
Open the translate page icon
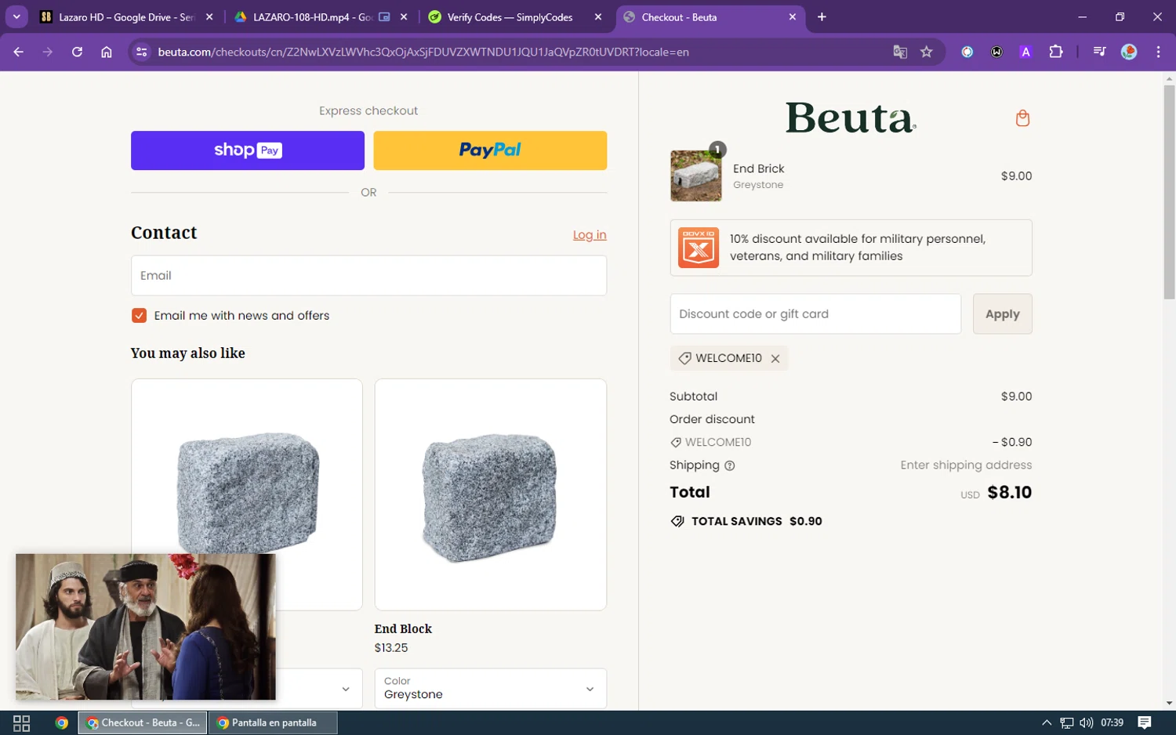click(x=900, y=52)
